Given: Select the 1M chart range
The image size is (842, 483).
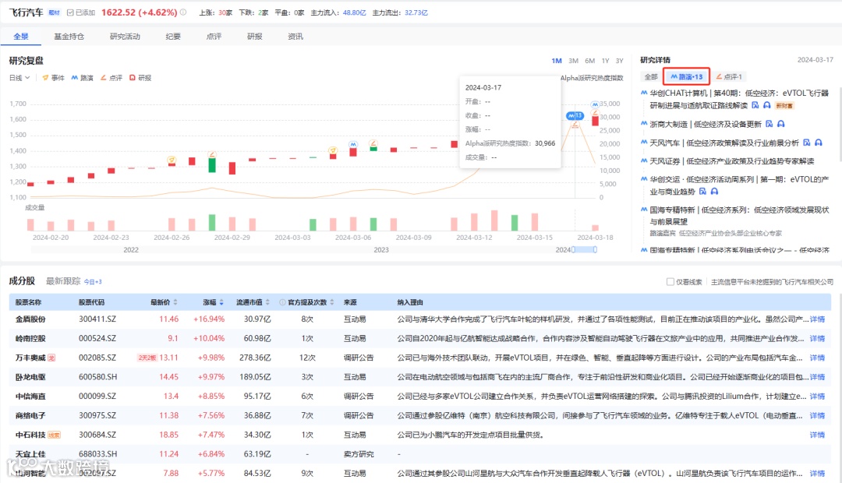Looking at the screenshot, I should [x=557, y=61].
